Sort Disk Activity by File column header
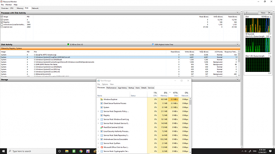Viewport: 275px width, 154px height. point(99,52)
